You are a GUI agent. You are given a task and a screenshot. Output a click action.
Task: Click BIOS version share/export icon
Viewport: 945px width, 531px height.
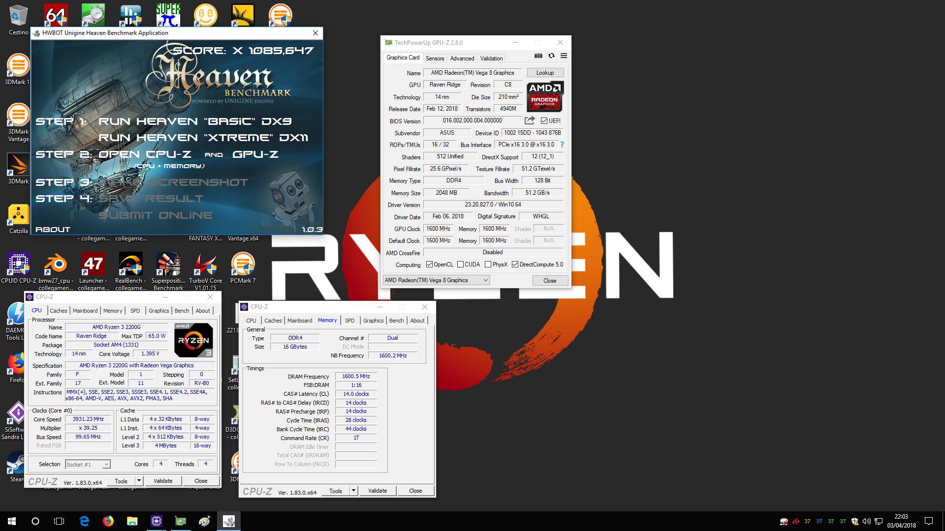(530, 120)
